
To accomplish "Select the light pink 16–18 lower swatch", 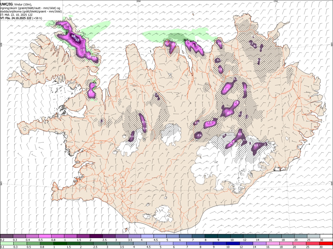I will (x=273, y=243).
